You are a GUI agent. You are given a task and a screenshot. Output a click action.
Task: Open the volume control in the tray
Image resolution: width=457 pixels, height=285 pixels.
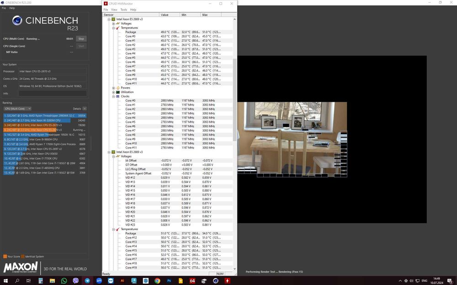[x=411, y=281]
